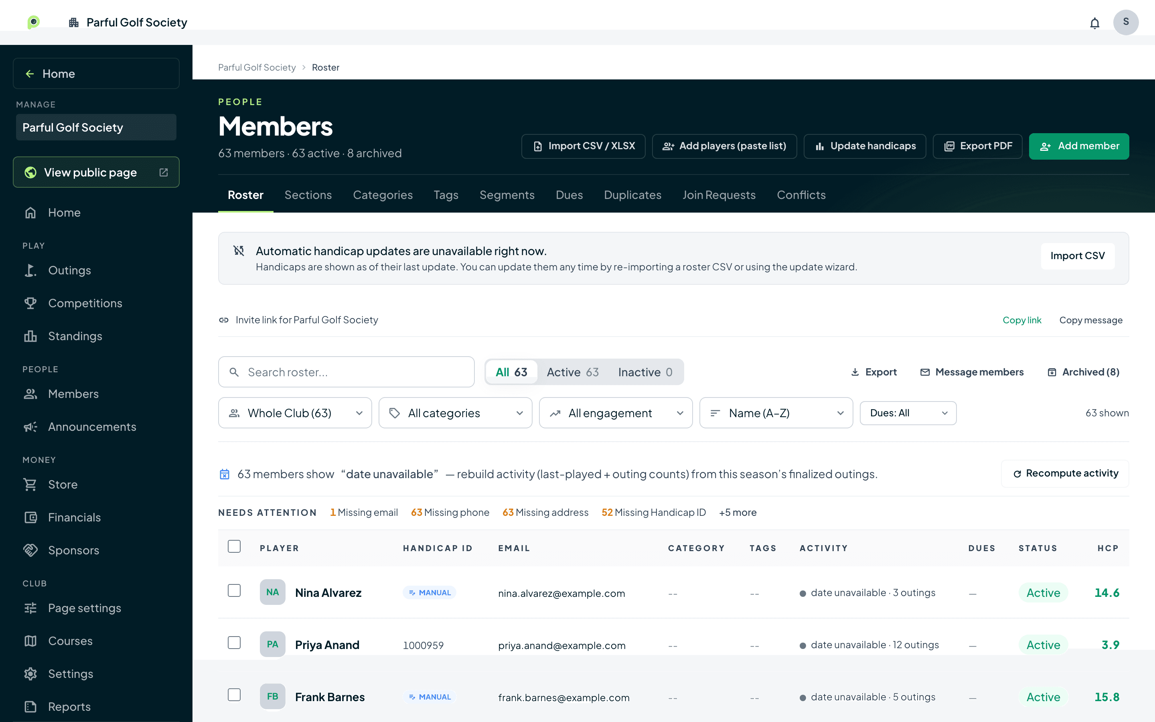Switch to the Categories tab
This screenshot has width=1155, height=722.
click(383, 195)
